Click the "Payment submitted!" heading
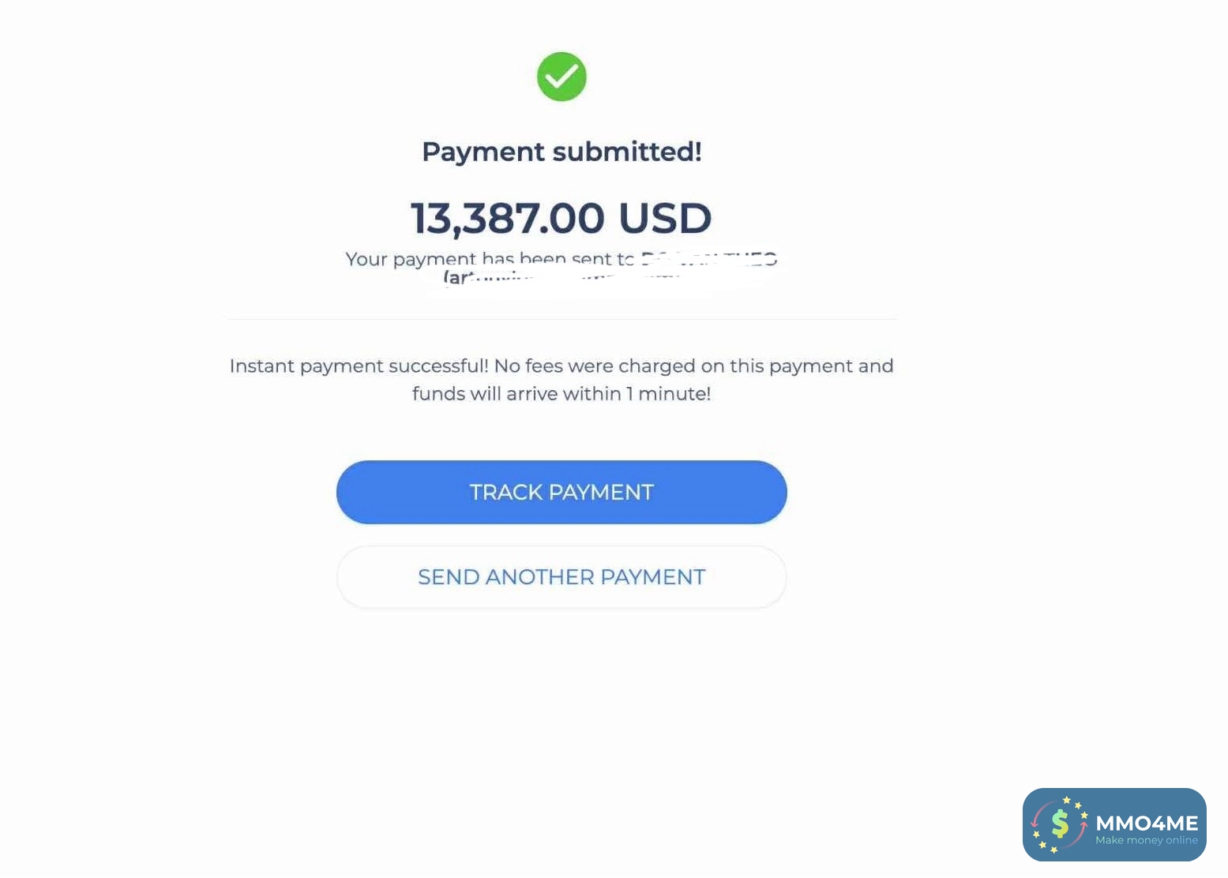Screen dimensions: 1228x878 point(561,152)
